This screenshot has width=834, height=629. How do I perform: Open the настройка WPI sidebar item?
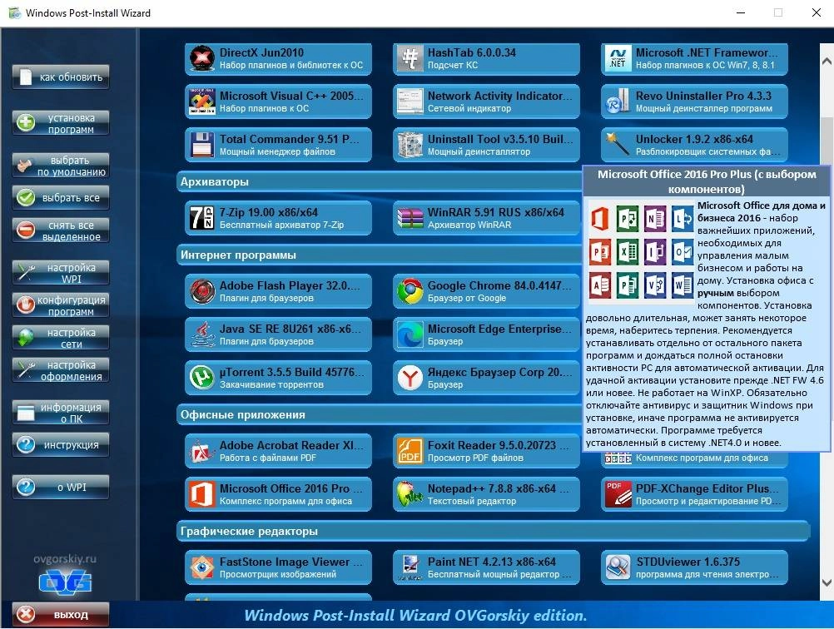61,274
